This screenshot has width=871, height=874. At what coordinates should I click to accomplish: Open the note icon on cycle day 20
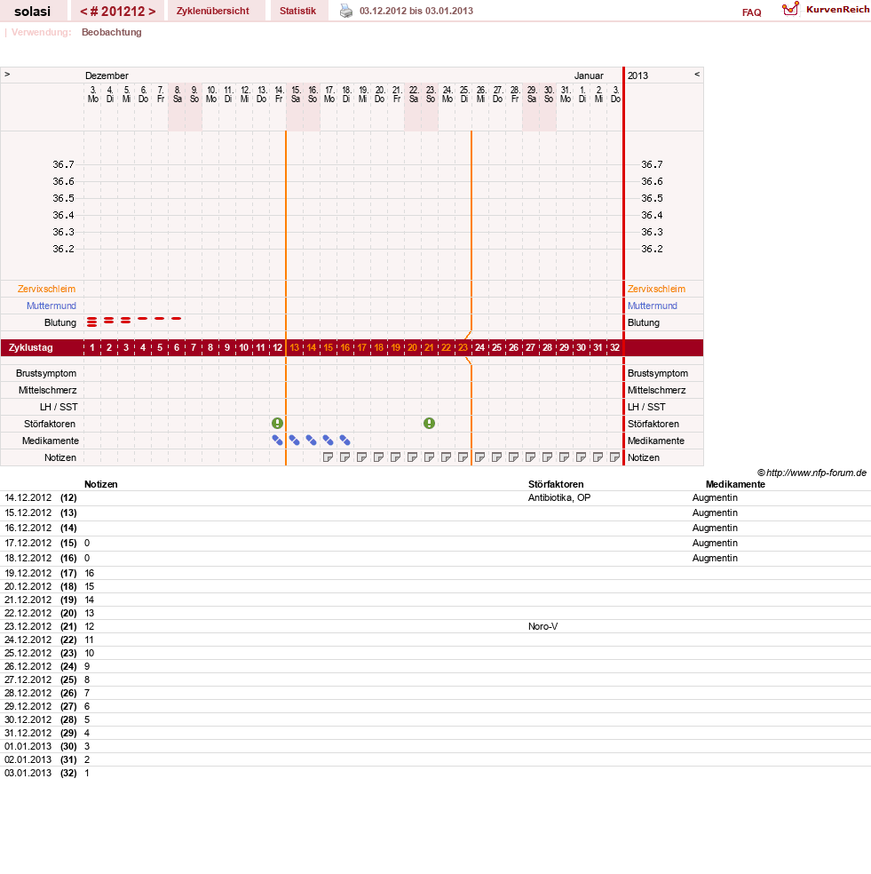point(412,457)
